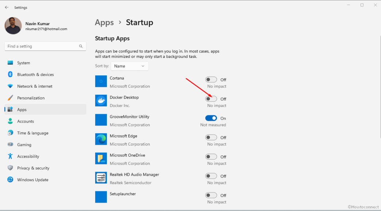Turn off GrooveMonitor Utility startup
This screenshot has width=381, height=211.
pos(211,118)
